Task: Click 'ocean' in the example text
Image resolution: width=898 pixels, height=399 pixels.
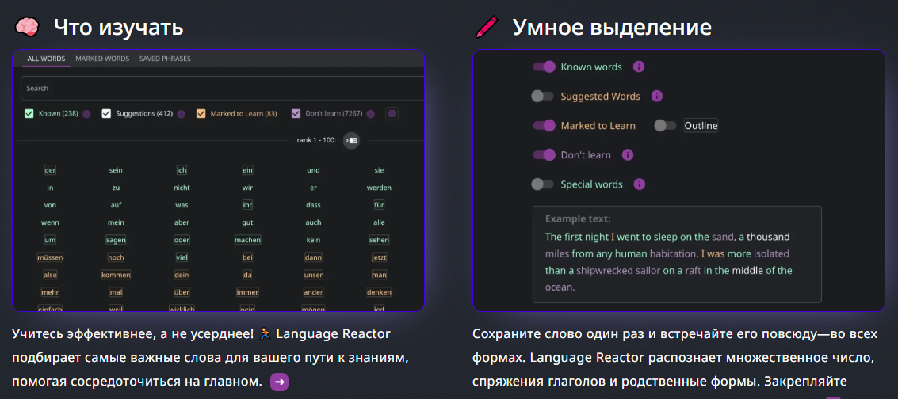Action: click(559, 287)
